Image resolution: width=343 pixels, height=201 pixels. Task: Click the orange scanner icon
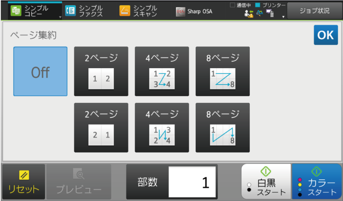click(125, 11)
